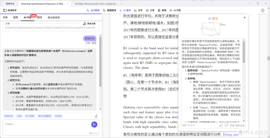Click the 分享 share button

[x=150, y=10]
